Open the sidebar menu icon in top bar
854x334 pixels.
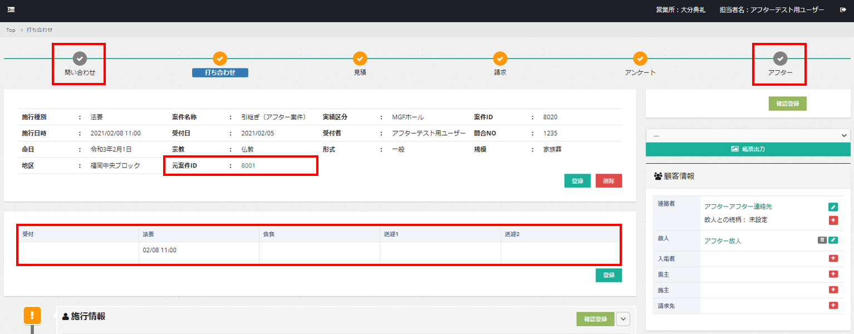(x=11, y=10)
